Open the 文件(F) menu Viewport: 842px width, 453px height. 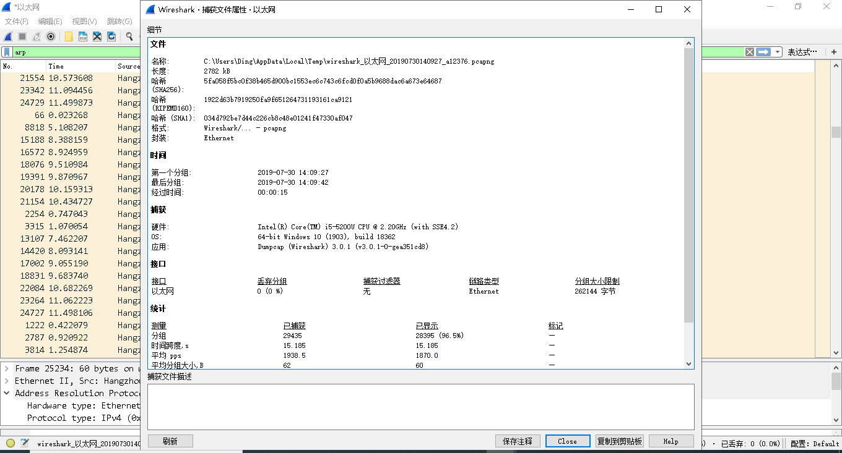click(x=17, y=21)
